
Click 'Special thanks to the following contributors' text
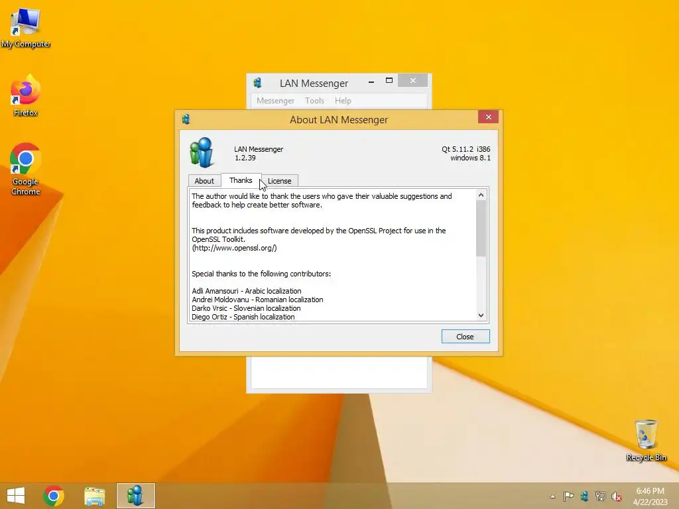click(261, 274)
